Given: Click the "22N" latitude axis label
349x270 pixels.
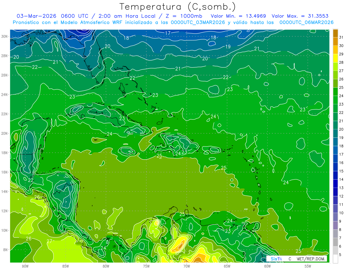Looking at the screenshot, I should click(5, 114).
